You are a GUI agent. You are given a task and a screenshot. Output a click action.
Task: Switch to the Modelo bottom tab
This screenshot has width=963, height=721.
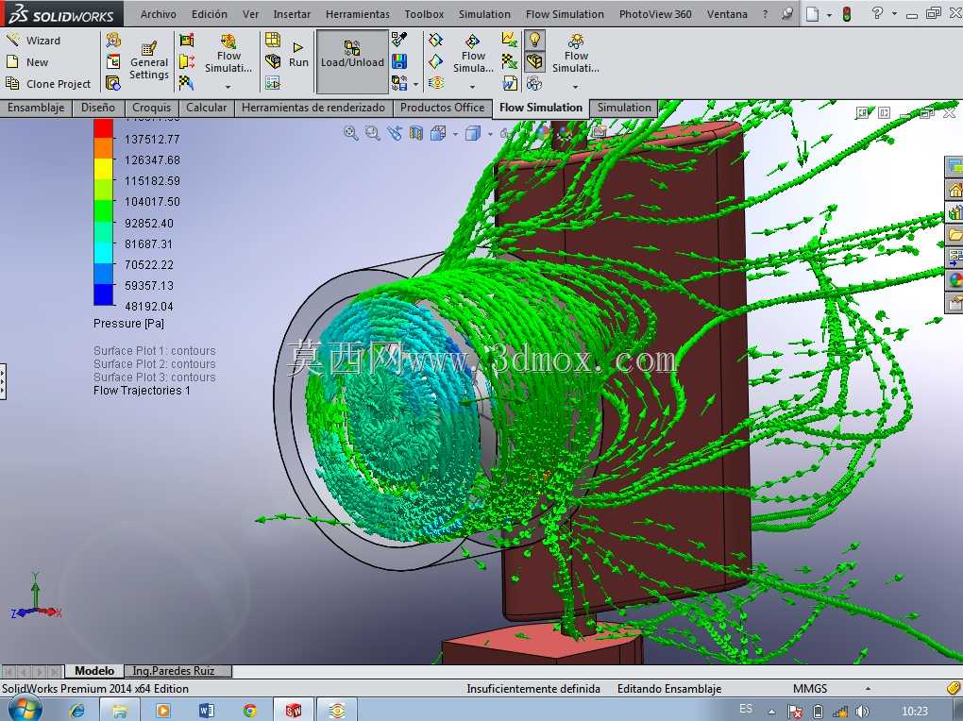[94, 671]
